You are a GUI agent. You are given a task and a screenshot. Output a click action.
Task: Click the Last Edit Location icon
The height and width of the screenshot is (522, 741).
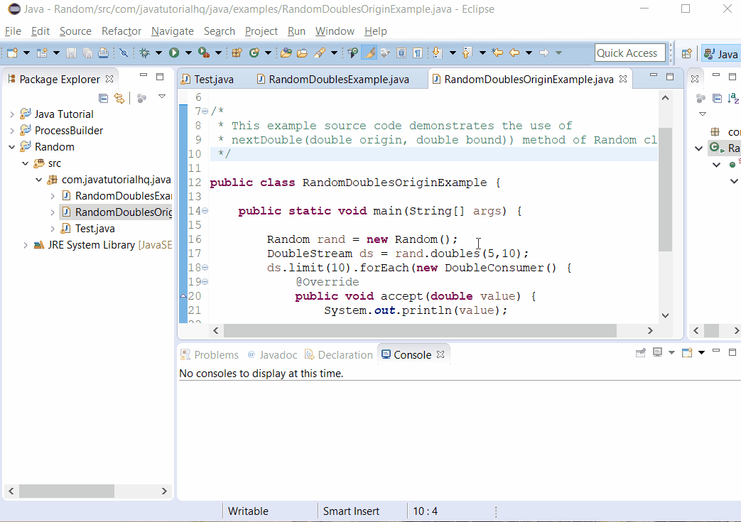click(497, 53)
